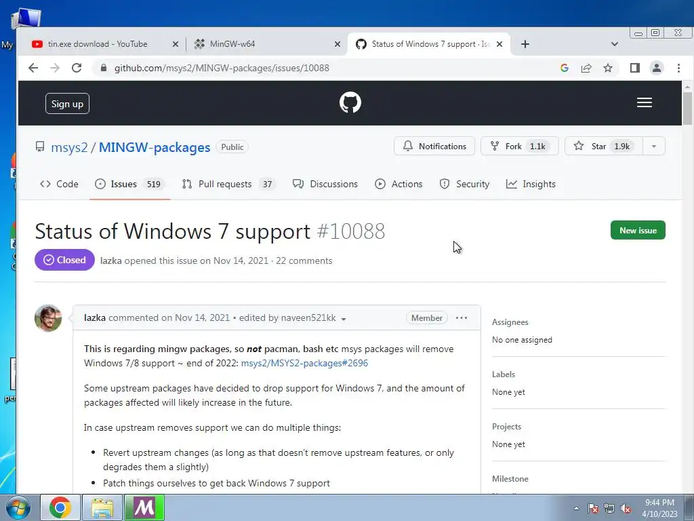Reload the page with refresh icon
The width and height of the screenshot is (694, 521).
tap(77, 68)
